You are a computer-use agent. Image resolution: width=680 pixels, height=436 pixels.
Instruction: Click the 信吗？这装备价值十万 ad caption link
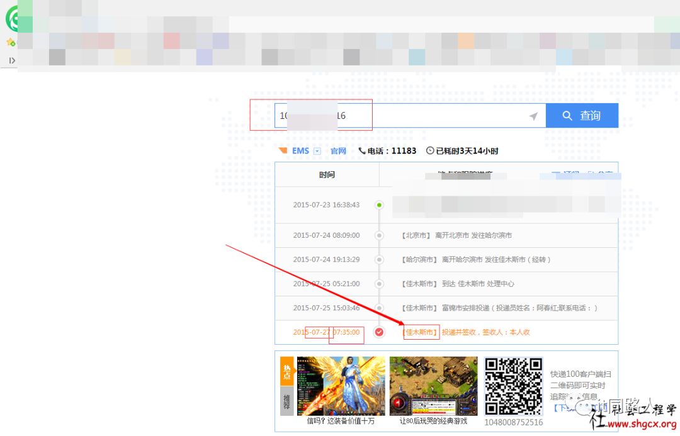pyautogui.click(x=341, y=421)
